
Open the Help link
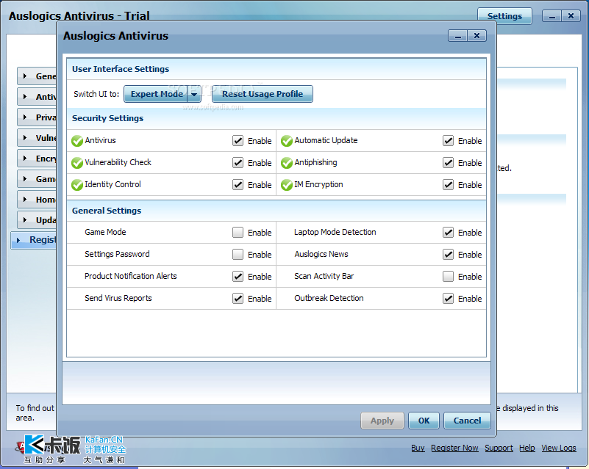tap(527, 448)
